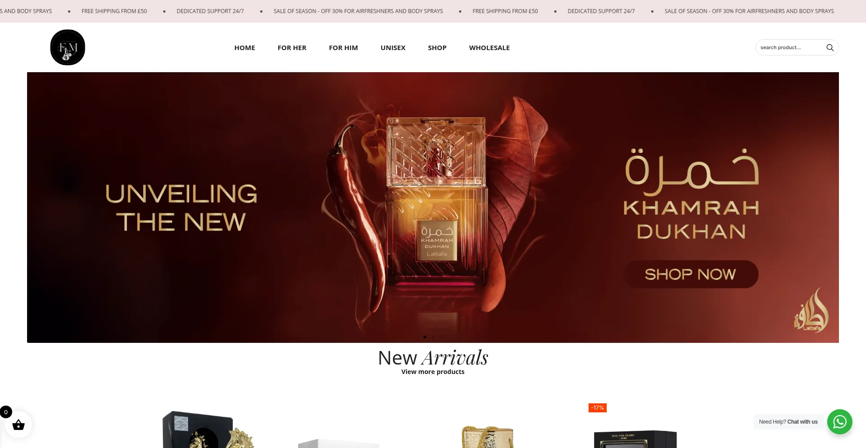Open WhatsApp chat icon
Screen dimensions: 866x448
839,422
